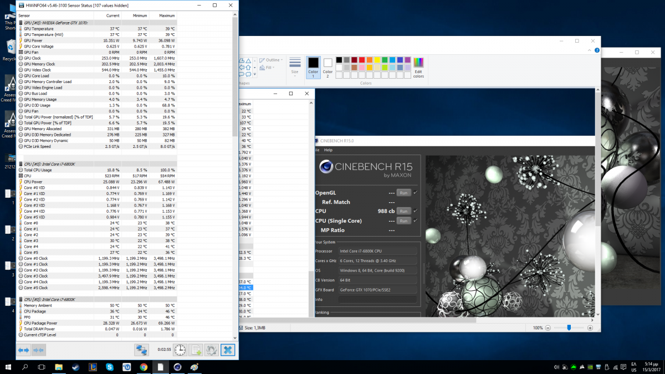Pick the red color swatch in Paint

tap(361, 60)
